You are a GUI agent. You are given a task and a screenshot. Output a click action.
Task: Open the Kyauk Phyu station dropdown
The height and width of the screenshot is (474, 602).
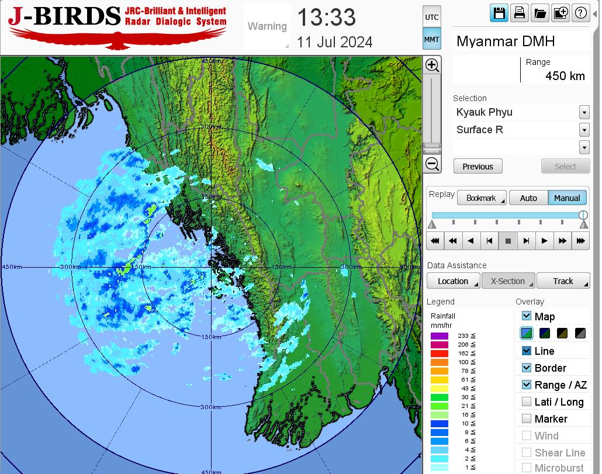click(x=584, y=112)
